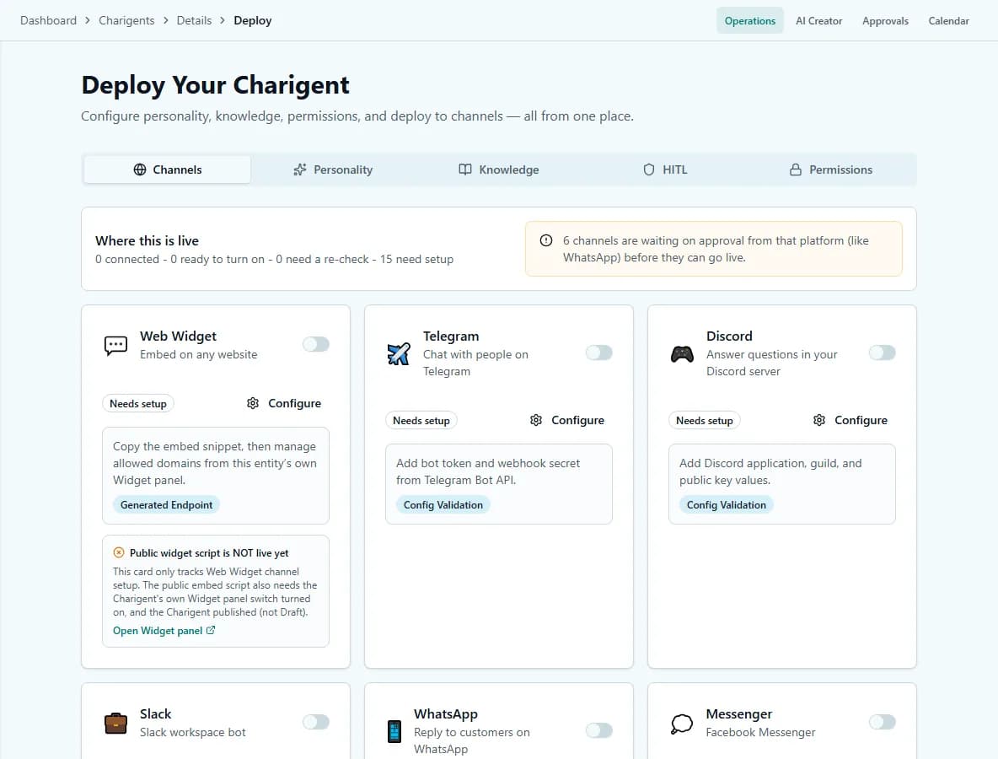Toggle the Discord channel on

pyautogui.click(x=883, y=353)
